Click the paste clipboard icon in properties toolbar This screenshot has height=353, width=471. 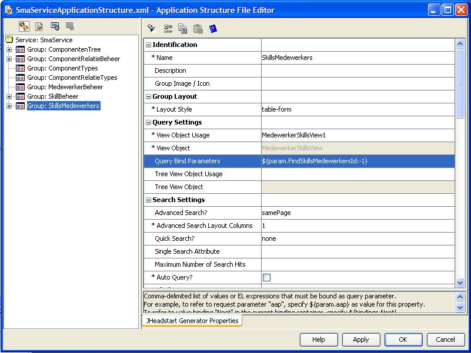(198, 28)
